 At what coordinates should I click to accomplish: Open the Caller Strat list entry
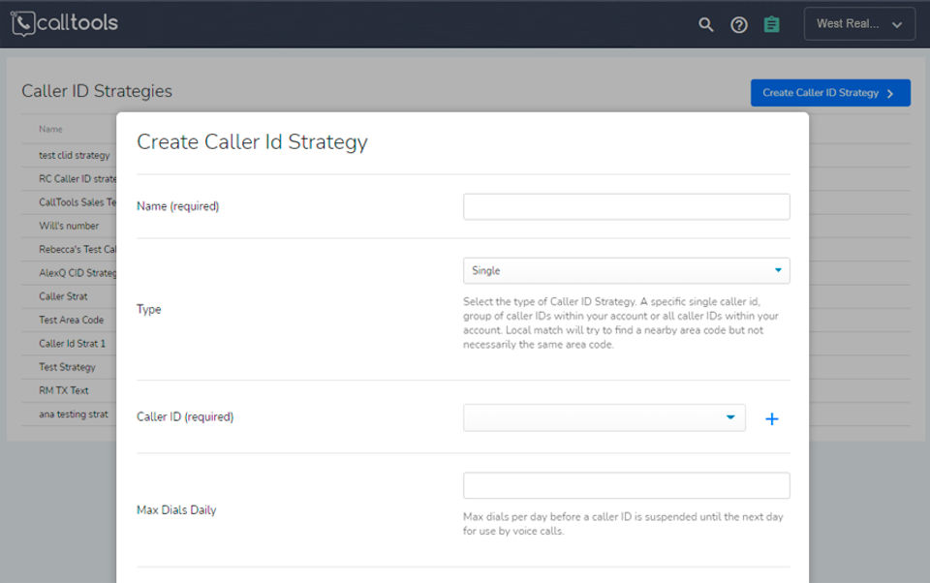click(63, 296)
